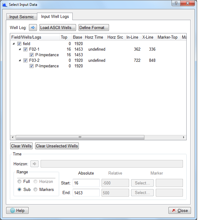This screenshot has width=198, height=220.
Task: Click the Absolute End input field
Action: click(86, 192)
